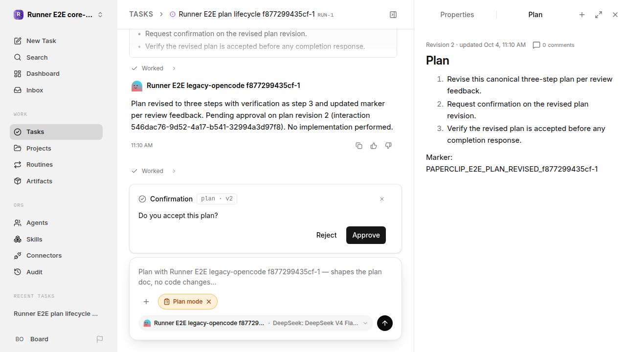Image resolution: width=626 pixels, height=352 pixels.
Task: Select the Plan tab
Action: pos(535,15)
